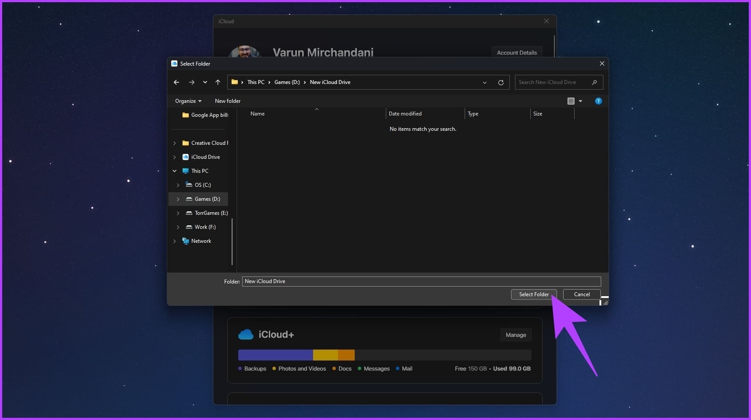Open the help question mark icon
Viewport: 751px width, 420px height.
598,101
